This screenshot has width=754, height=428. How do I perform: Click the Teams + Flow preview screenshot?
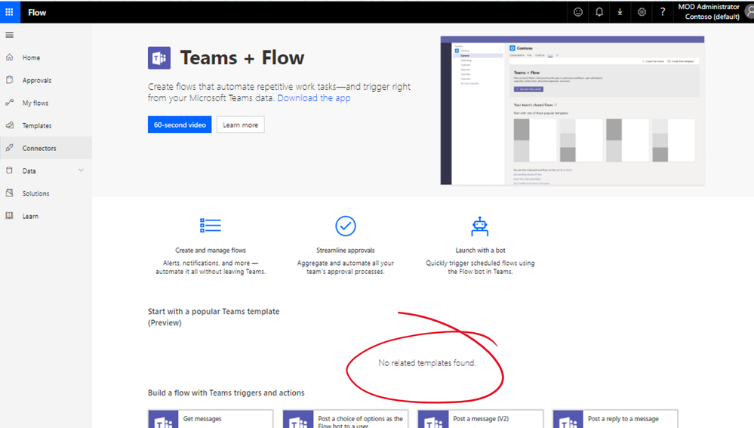pyautogui.click(x=572, y=110)
